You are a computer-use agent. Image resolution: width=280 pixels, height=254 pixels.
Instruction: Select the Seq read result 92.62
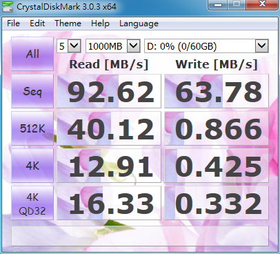(109, 91)
